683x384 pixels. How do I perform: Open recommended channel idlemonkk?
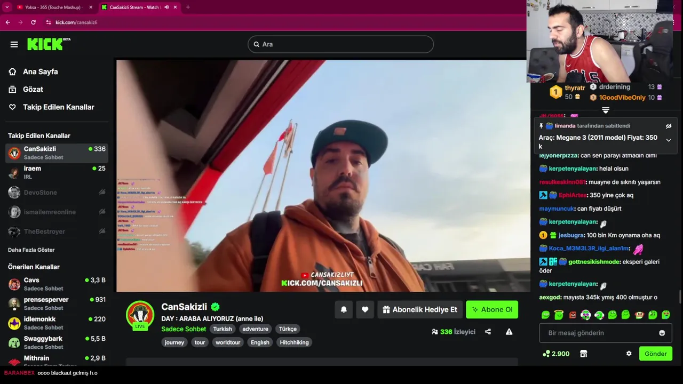pyautogui.click(x=57, y=323)
